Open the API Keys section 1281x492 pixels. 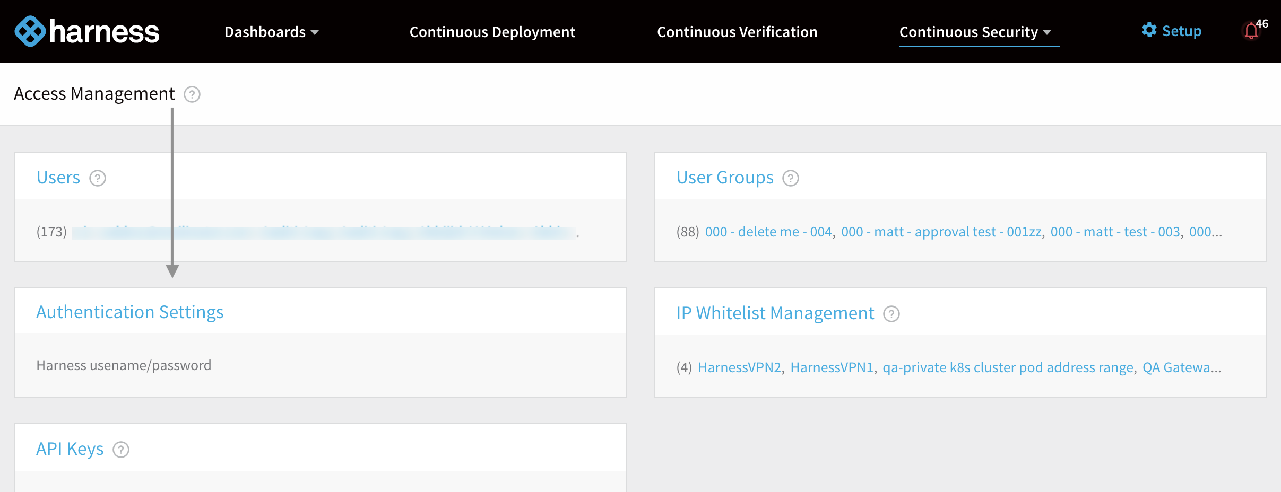tap(70, 449)
